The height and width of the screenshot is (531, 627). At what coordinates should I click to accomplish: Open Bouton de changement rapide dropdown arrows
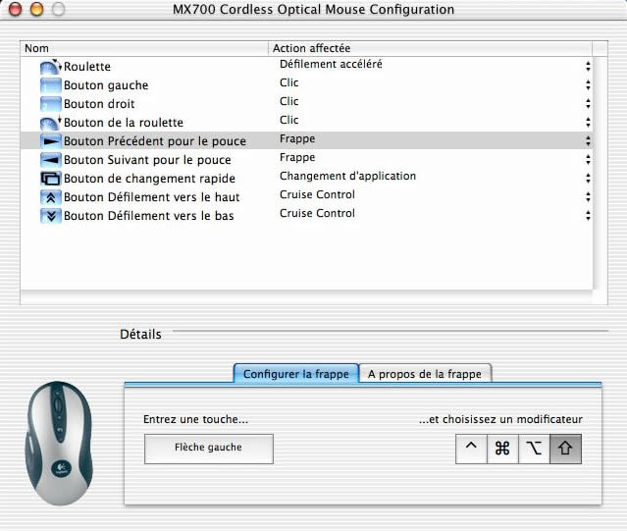[588, 179]
